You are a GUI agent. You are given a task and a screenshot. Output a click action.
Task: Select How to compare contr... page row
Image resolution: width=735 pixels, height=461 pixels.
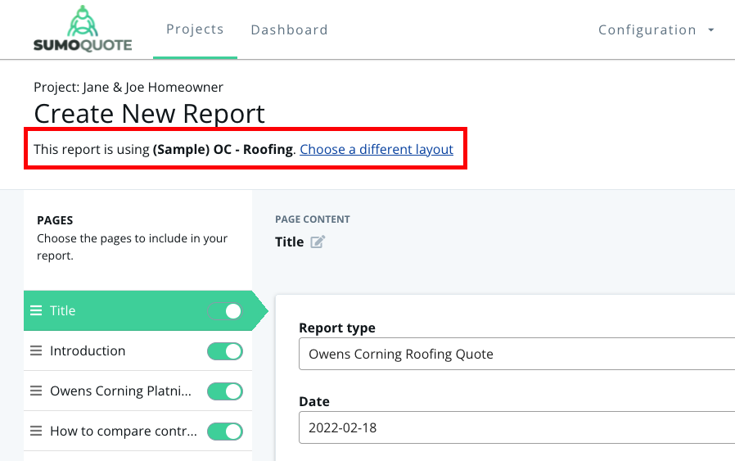138,431
